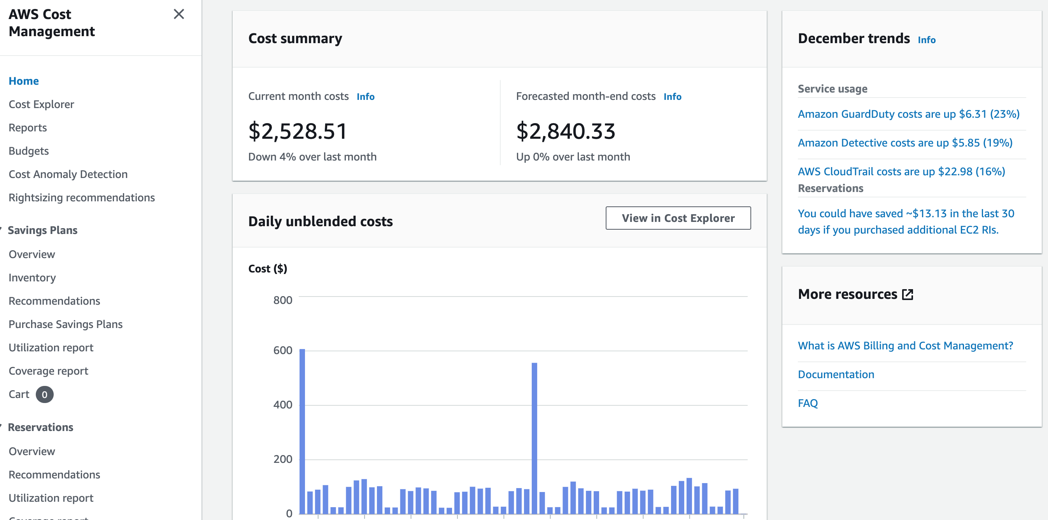
Task: Open the FAQ resource link
Action: 807,403
